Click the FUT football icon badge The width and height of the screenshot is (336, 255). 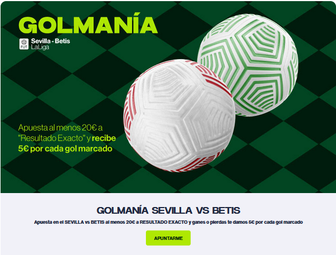click(x=24, y=44)
